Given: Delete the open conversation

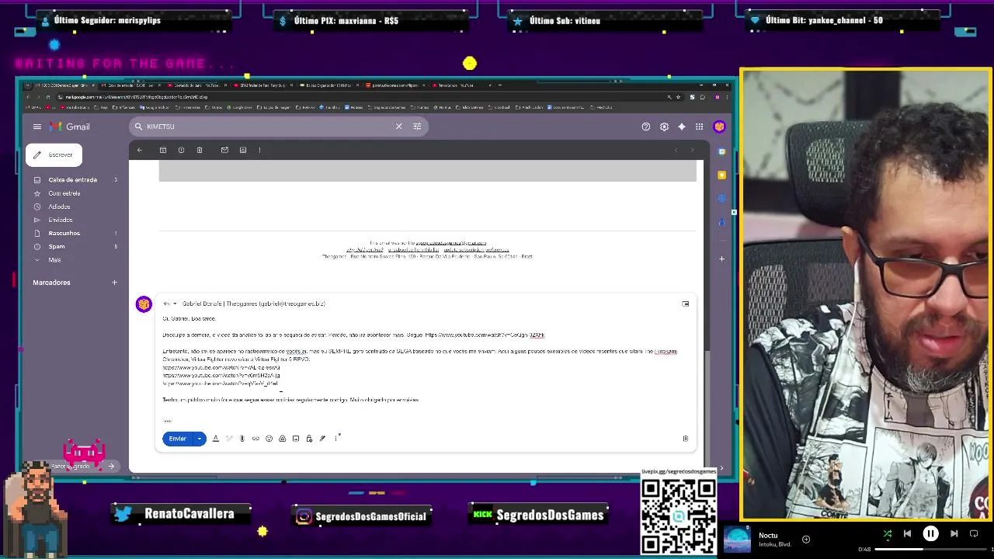Looking at the screenshot, I should point(200,150).
